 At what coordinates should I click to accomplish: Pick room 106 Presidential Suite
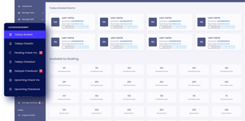(226, 70)
